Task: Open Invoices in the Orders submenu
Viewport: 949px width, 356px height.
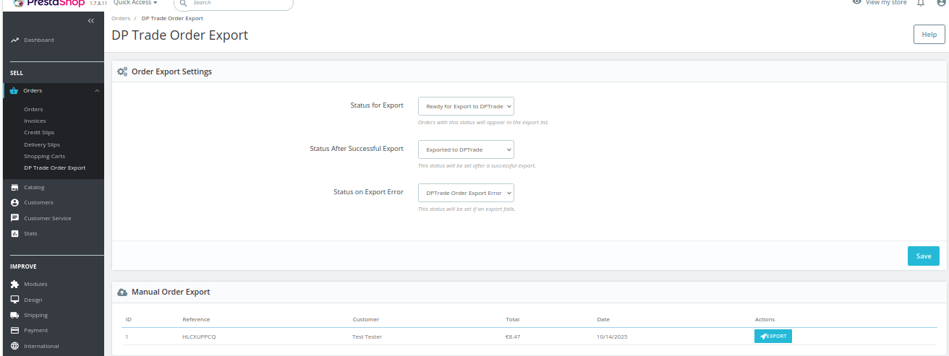Action: pos(35,121)
